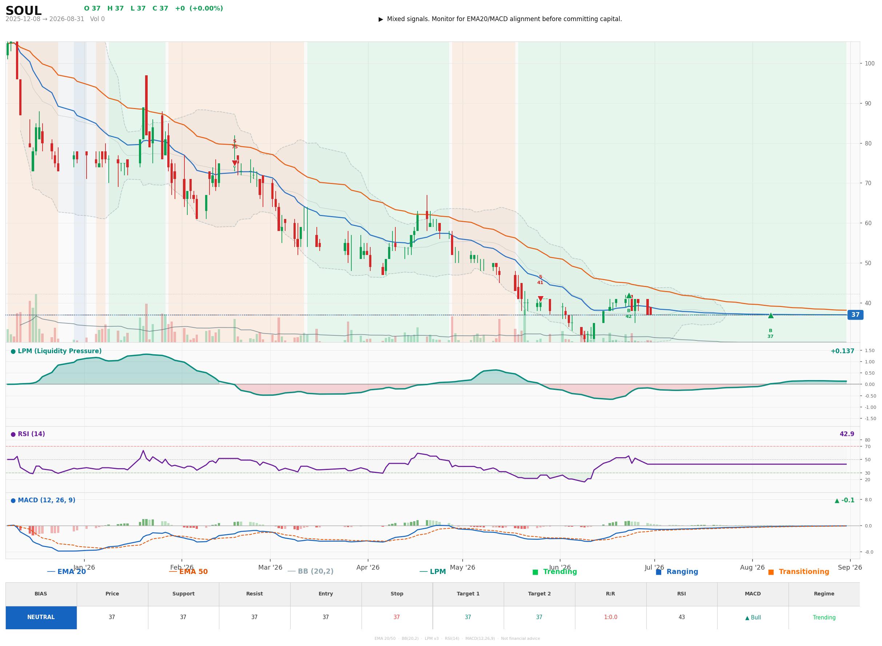Image resolution: width=882 pixels, height=646 pixels.
Task: Select the green Trending square in the legend
Action: [x=535, y=572]
